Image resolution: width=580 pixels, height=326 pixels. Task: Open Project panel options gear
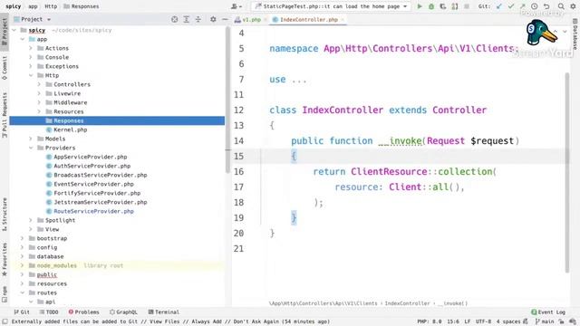(213, 19)
